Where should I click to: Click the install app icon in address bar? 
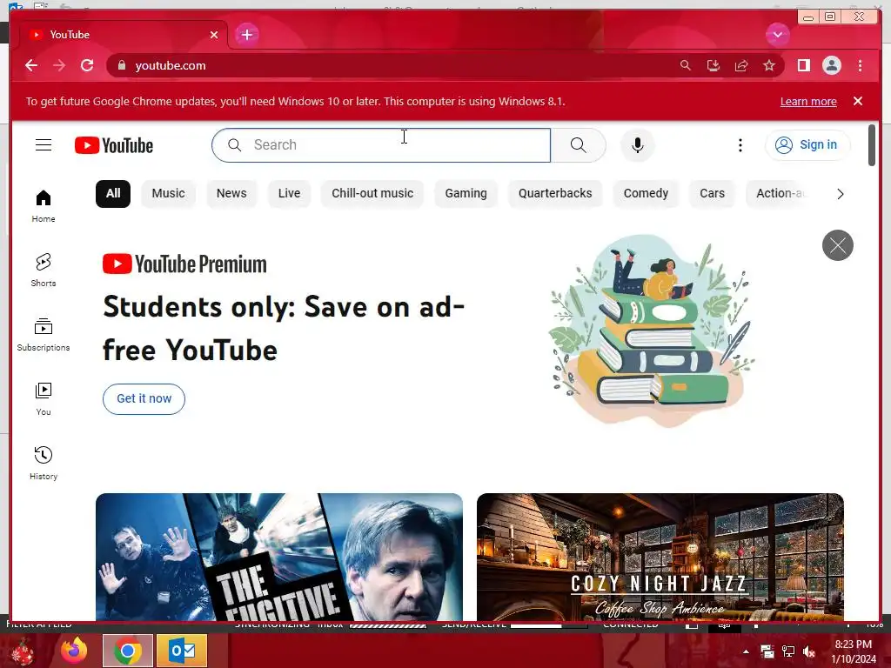point(713,65)
